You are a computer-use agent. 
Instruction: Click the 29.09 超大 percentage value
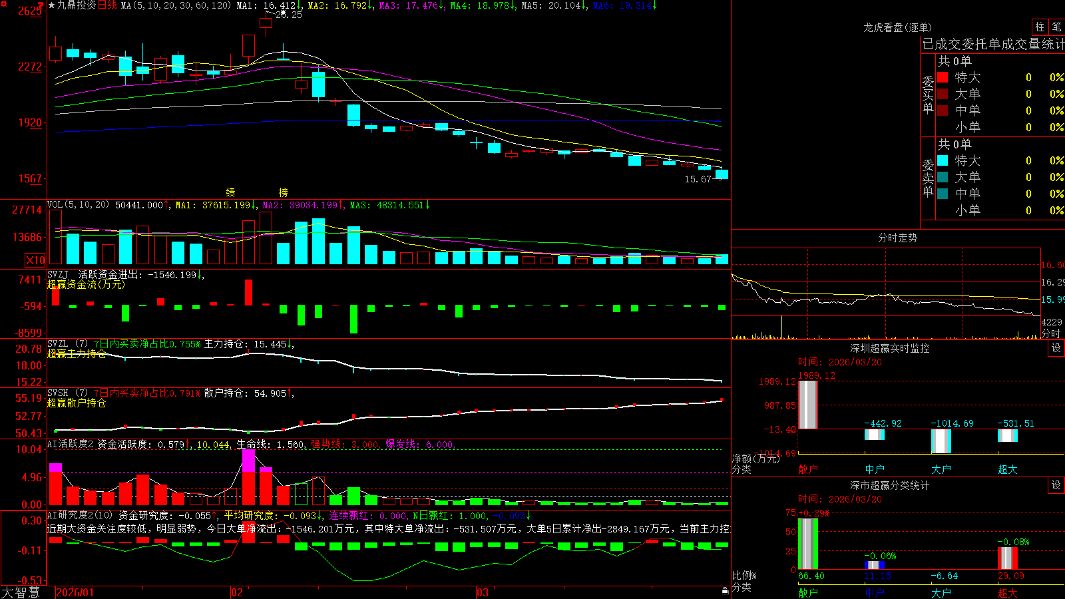[x=1011, y=576]
